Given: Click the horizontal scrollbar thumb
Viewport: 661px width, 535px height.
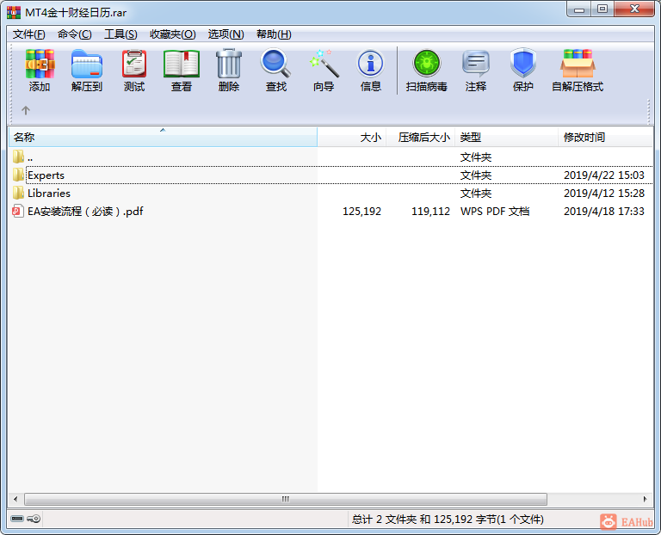Looking at the screenshot, I should tap(286, 499).
